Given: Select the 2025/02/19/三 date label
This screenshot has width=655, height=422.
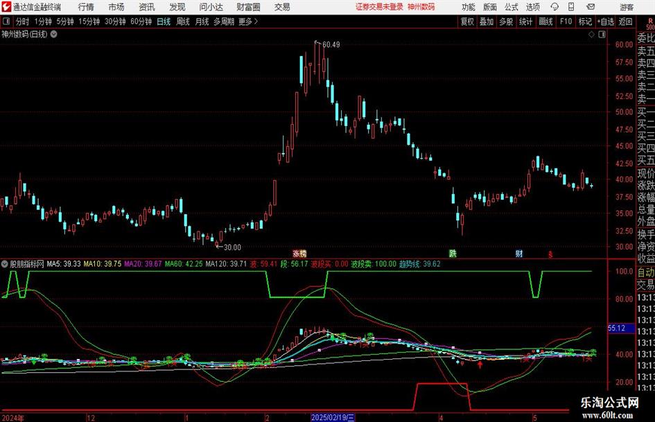Looking at the screenshot, I should 333,417.
